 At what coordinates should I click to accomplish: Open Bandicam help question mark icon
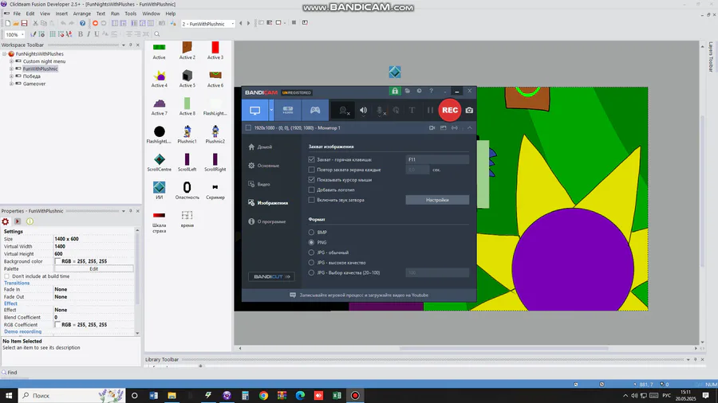coord(431,91)
